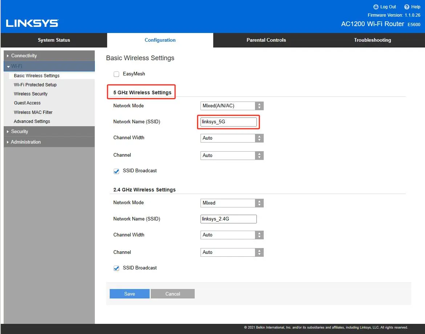Click the EasyMesh label
425x334 pixels.
pos(134,74)
